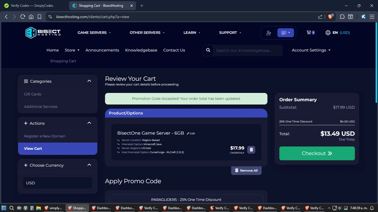The height and width of the screenshot is (212, 378).
Task: Click the globe language and currency selector
Action: coord(337,33)
